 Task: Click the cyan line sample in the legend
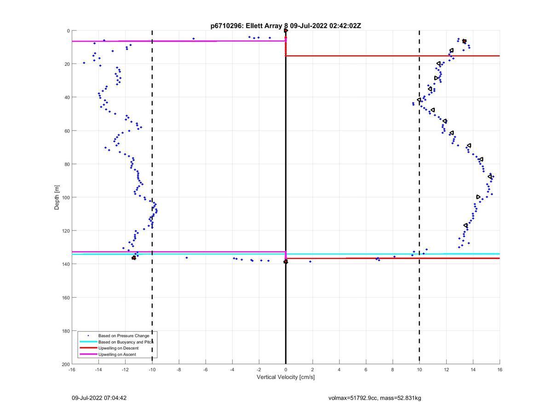click(x=88, y=342)
